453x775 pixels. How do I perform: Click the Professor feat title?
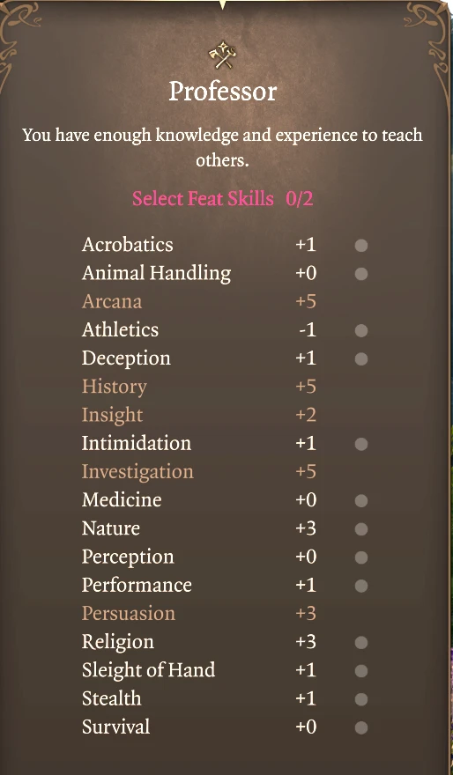(223, 92)
